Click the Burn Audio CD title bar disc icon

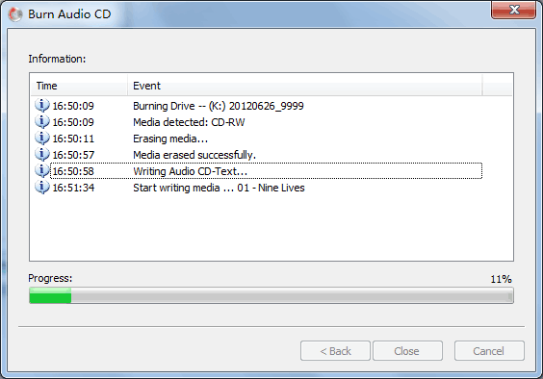[15, 14]
